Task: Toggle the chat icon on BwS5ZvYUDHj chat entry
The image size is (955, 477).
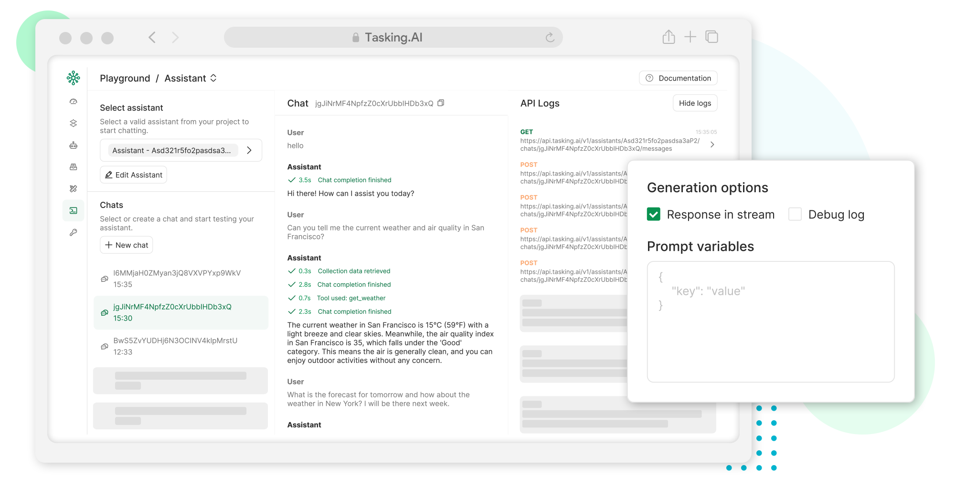Action: point(104,346)
